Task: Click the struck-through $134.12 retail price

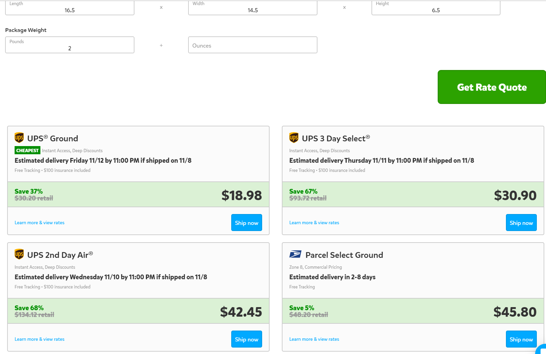Action: point(34,315)
